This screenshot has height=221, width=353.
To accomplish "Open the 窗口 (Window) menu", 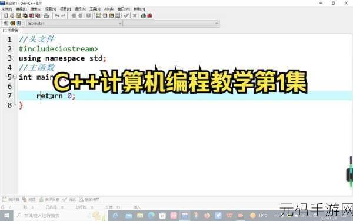I will point(124,9).
